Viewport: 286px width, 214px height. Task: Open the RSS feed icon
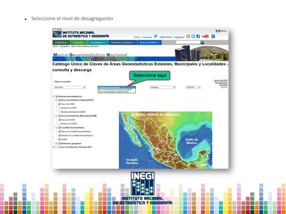(x=188, y=36)
